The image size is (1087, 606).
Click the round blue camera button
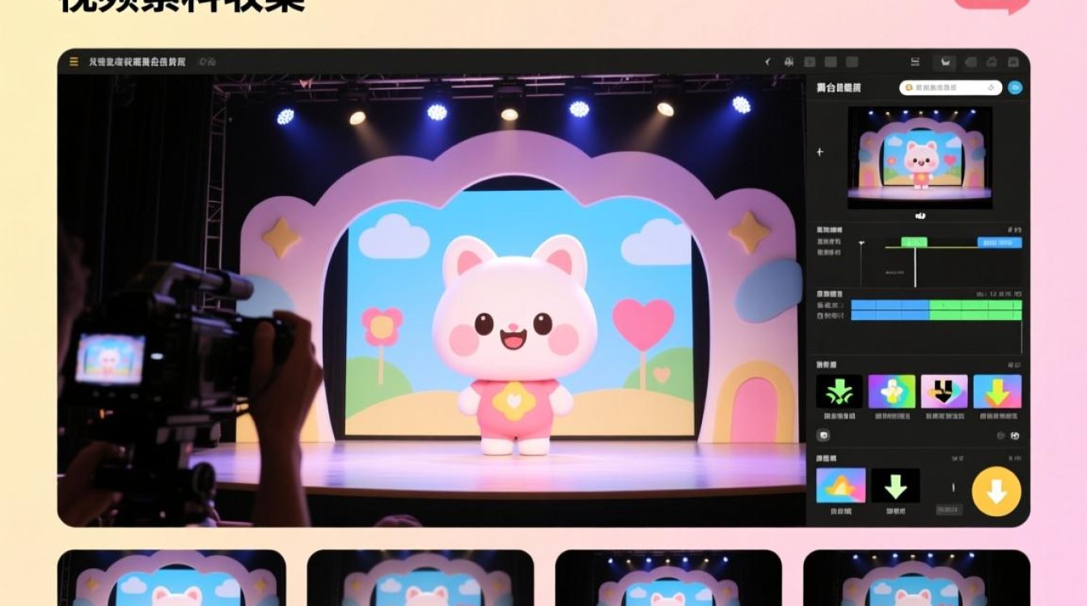point(1015,87)
